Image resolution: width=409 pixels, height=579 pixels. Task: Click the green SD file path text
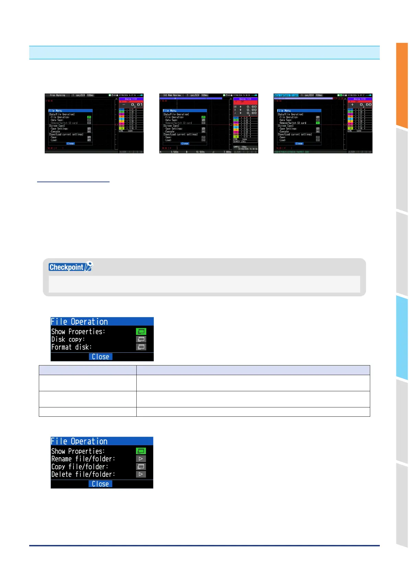292,152
